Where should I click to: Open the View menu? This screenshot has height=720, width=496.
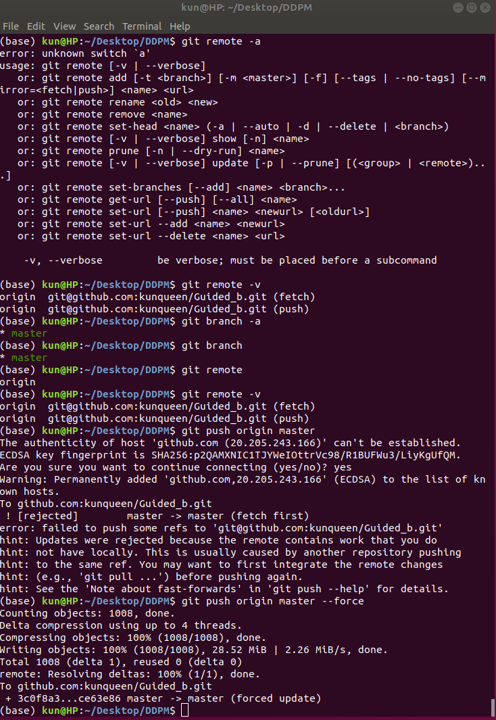point(64,26)
